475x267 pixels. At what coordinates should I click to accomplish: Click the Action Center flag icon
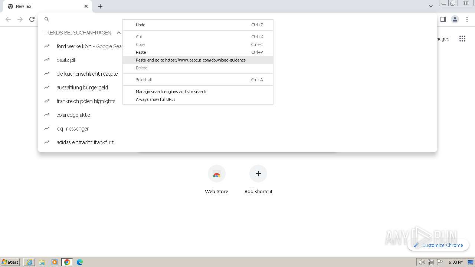pyautogui.click(x=440, y=262)
